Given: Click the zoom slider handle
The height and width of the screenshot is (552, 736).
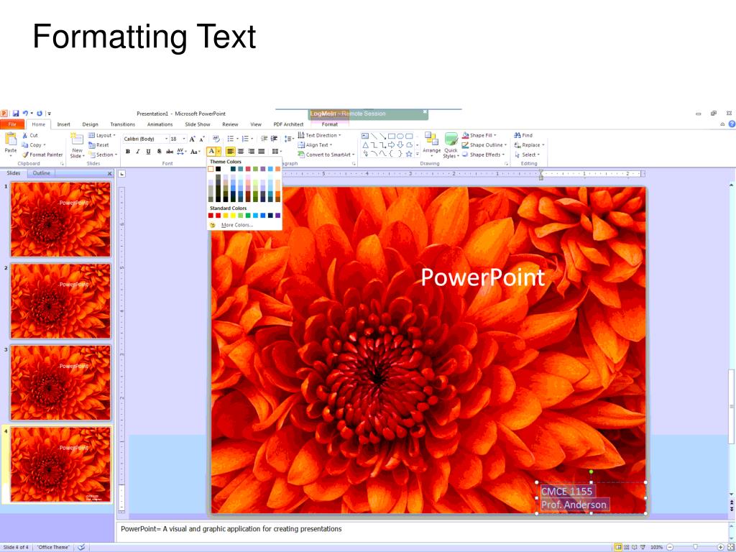Looking at the screenshot, I should tap(695, 547).
